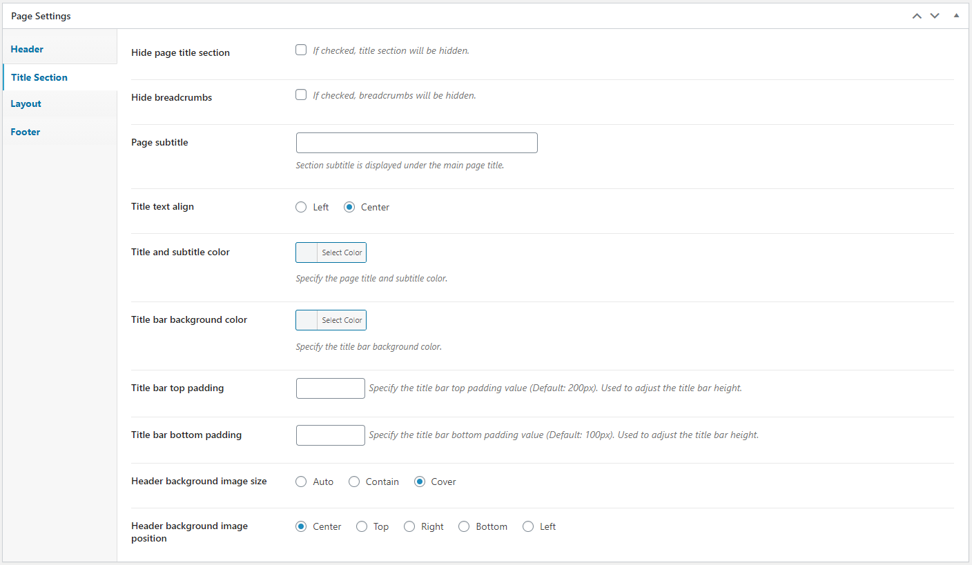
Task: Select Right background image position
Action: 409,526
